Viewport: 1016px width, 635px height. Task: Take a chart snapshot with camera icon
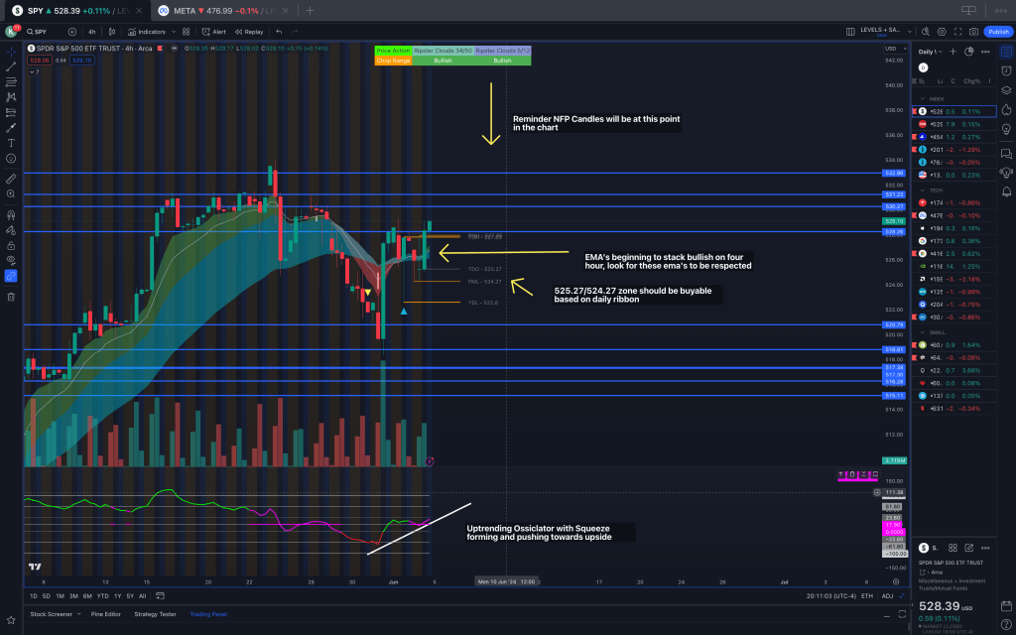pos(973,32)
